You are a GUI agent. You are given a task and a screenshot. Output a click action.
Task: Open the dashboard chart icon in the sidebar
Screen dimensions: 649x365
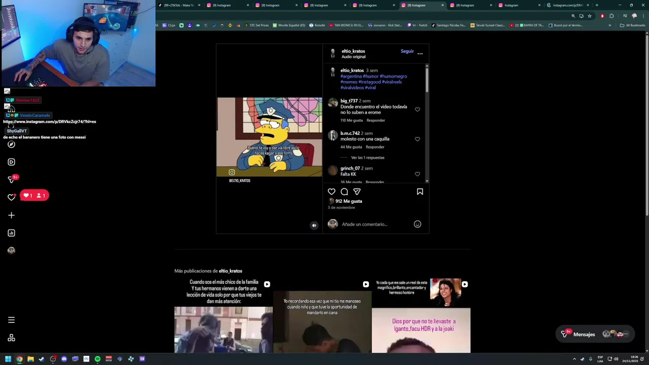click(11, 233)
